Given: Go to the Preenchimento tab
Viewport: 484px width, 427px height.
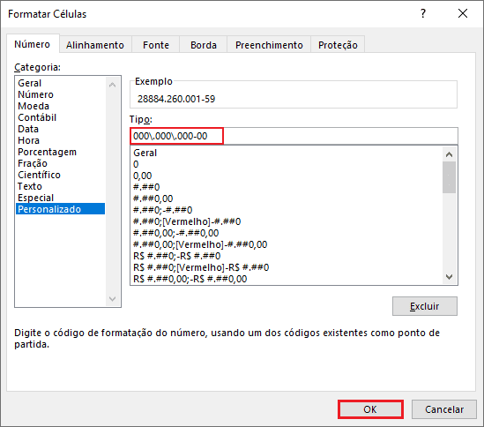Looking at the screenshot, I should pyautogui.click(x=269, y=45).
